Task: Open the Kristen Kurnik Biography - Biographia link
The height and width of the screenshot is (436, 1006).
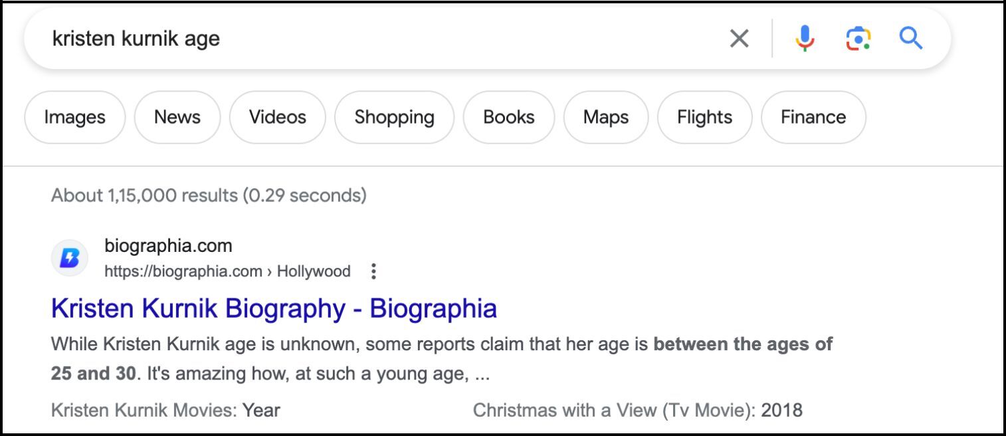Action: [274, 308]
